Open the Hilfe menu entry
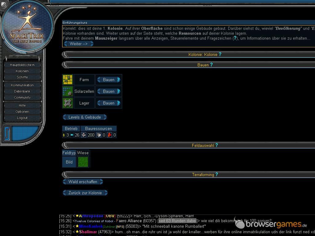 pos(22,105)
